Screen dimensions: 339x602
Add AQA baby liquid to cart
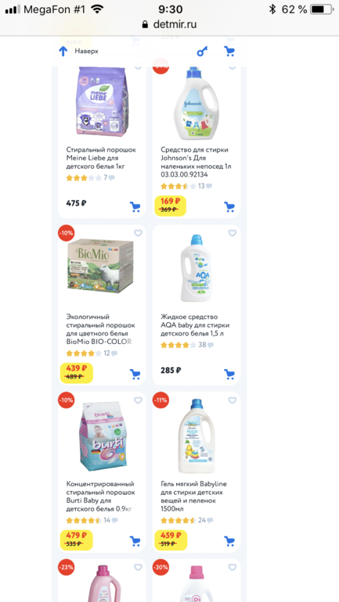pyautogui.click(x=229, y=374)
